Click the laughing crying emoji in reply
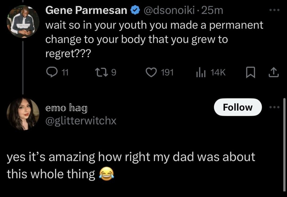Viewport: 287px width, 197px height. click(x=106, y=174)
